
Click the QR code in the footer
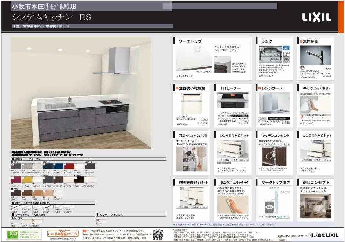pyautogui.click(x=158, y=235)
